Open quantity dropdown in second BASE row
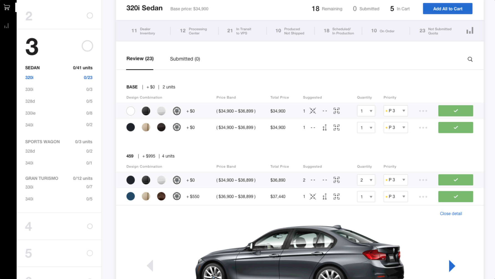 (x=366, y=128)
